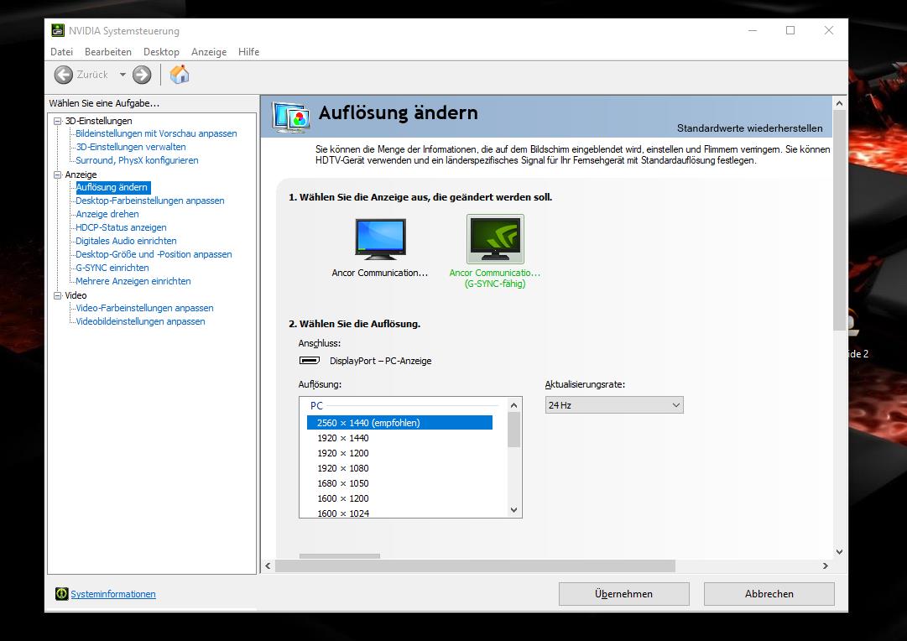Click the NVIDIA app icon in title bar
Image resolution: width=907 pixels, height=641 pixels.
coord(58,30)
